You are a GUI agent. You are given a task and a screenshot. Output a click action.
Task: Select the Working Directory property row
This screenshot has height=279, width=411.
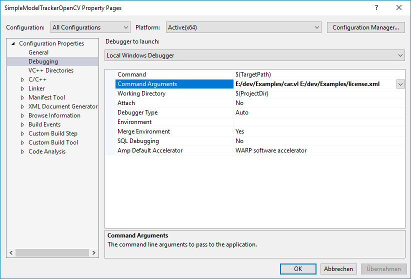click(260, 93)
